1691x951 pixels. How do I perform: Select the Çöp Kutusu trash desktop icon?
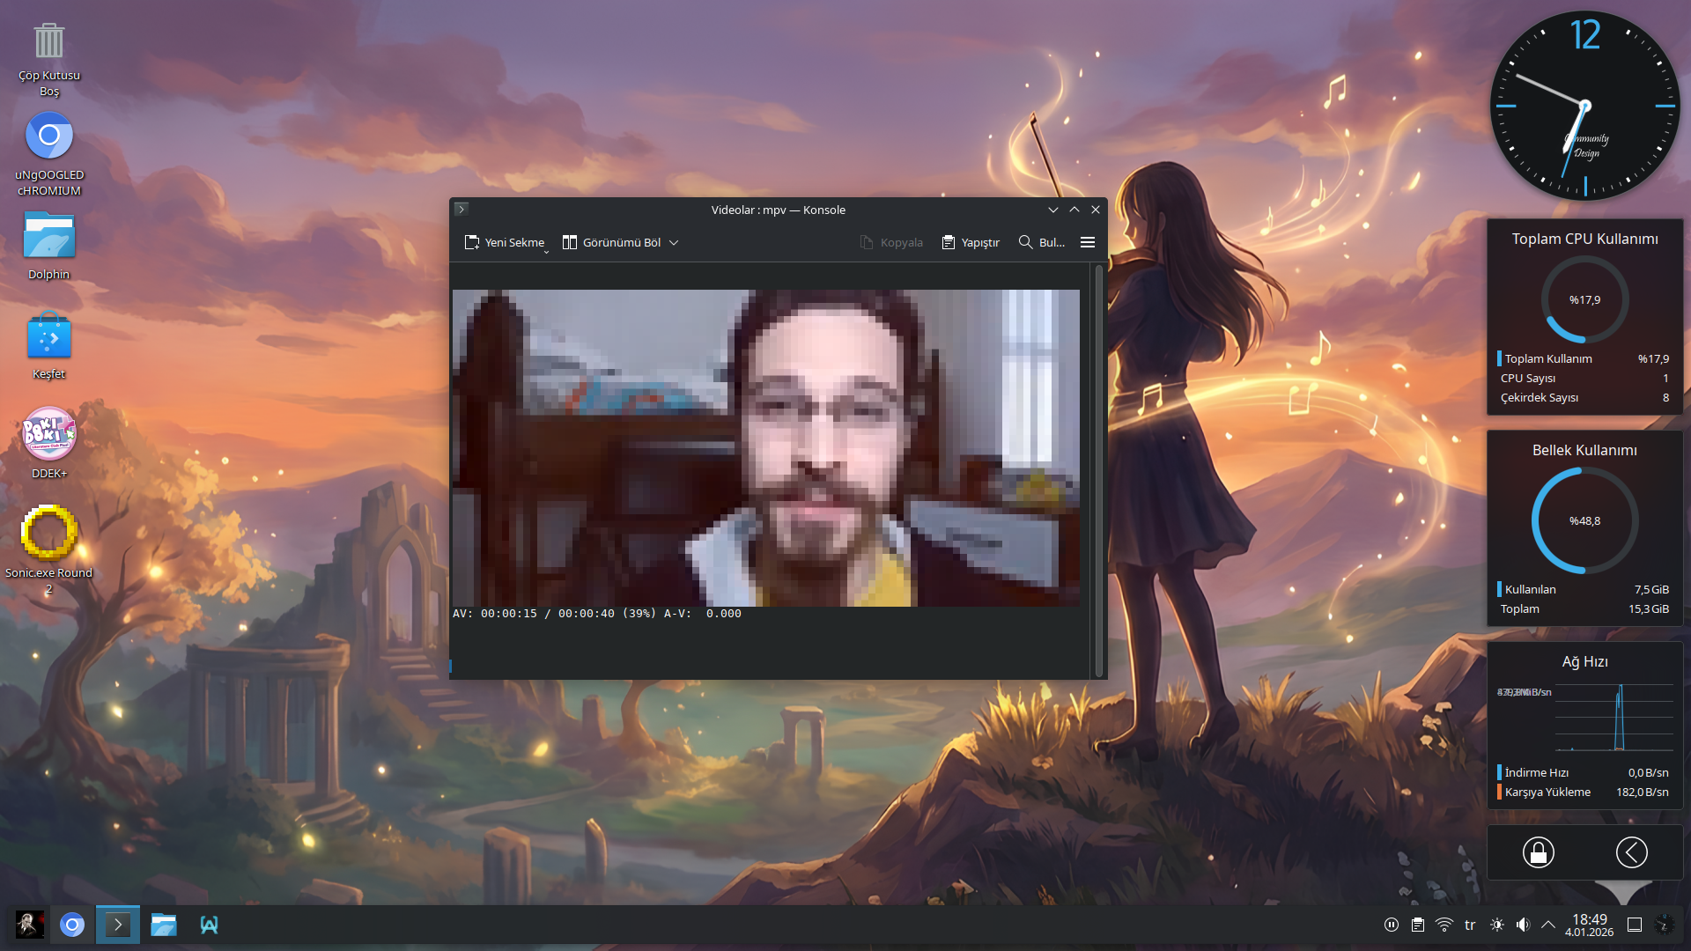pos(49,59)
